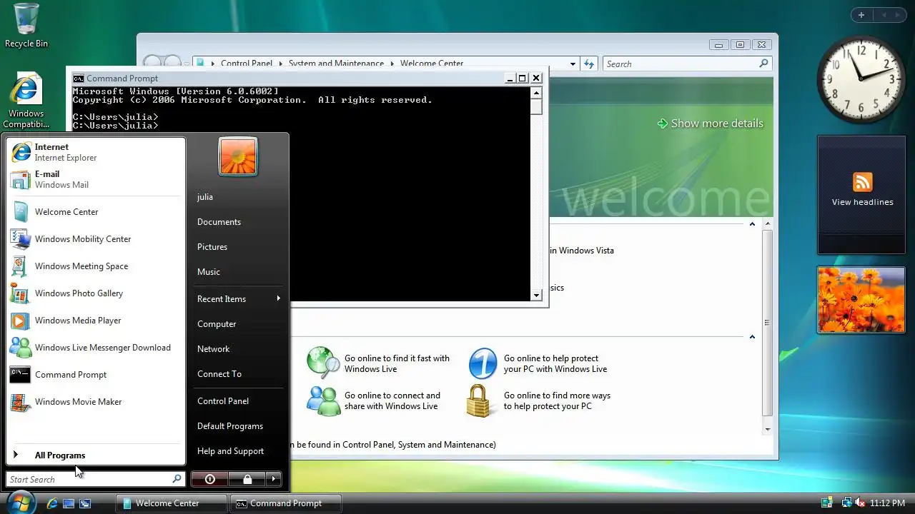Image resolution: width=915 pixels, height=514 pixels.
Task: Open Welcome Center in Start menu
Action: pos(96,212)
